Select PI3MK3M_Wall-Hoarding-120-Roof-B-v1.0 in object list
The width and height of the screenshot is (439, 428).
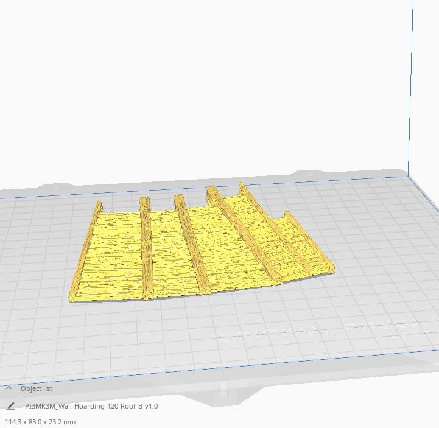pyautogui.click(x=91, y=406)
